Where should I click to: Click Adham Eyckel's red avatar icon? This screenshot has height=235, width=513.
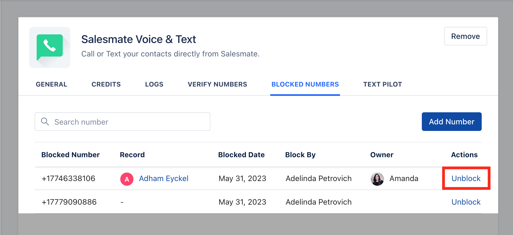127,179
